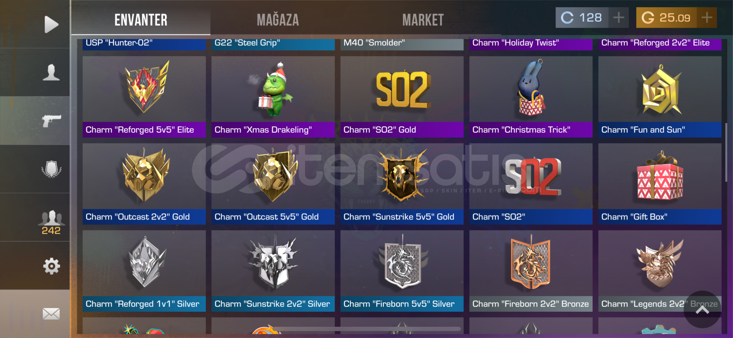Select Charm "SO2" Gold item
Screen dimensions: 733x338
(402, 97)
